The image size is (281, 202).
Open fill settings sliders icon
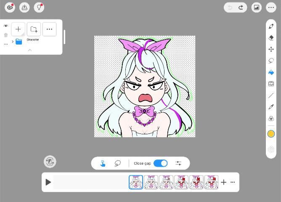click(x=178, y=163)
